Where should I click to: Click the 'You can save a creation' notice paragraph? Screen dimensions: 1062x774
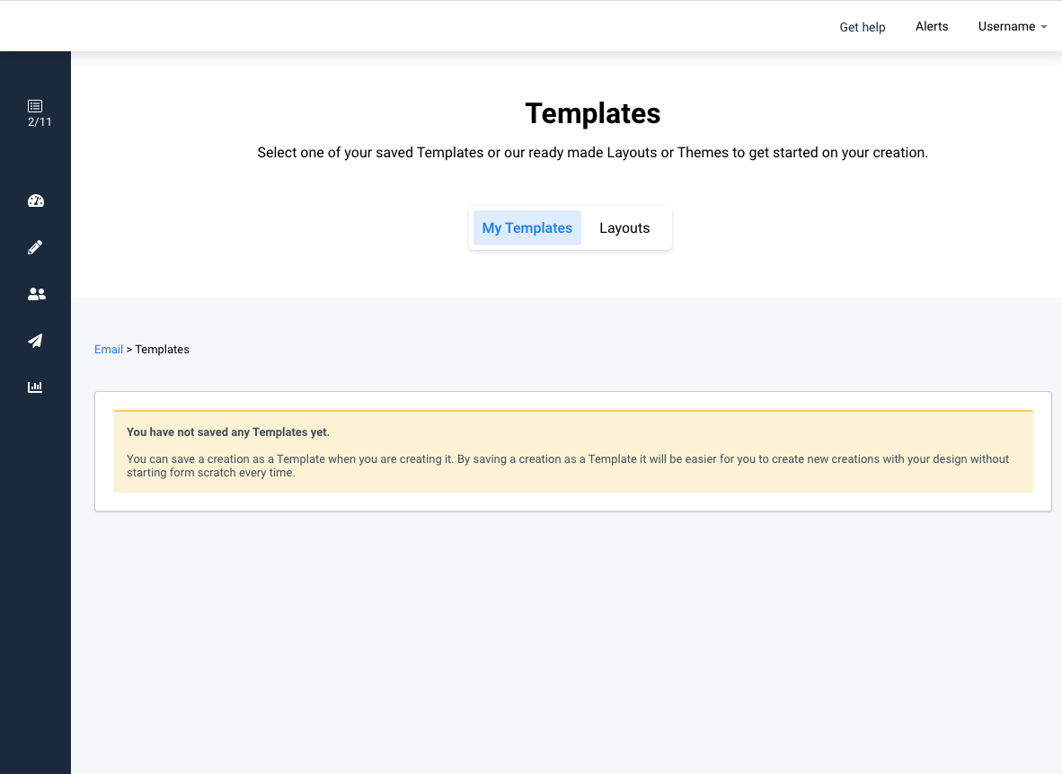(x=568, y=466)
